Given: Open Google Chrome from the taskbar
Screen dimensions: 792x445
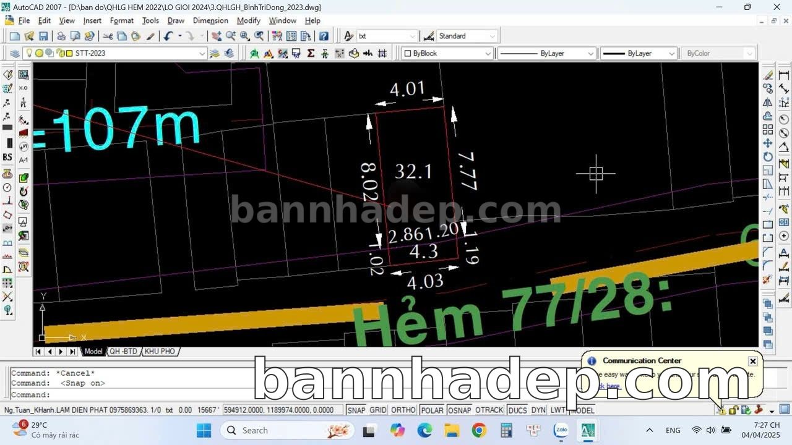Looking at the screenshot, I should (x=478, y=430).
